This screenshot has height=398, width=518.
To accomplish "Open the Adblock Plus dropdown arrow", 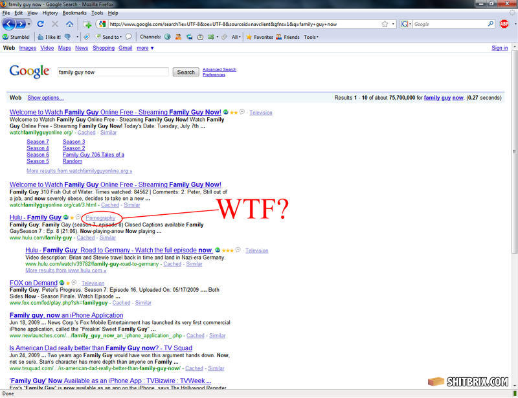I will click(x=515, y=24).
